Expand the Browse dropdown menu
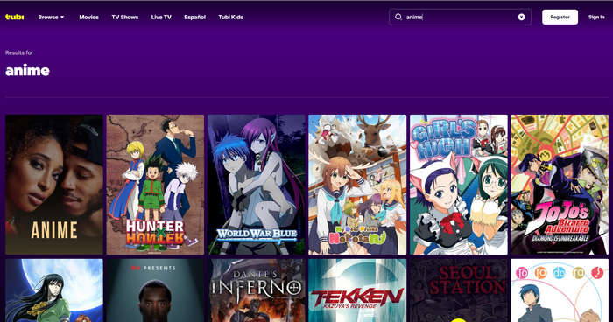Image resolution: width=613 pixels, height=322 pixels. 51,17
